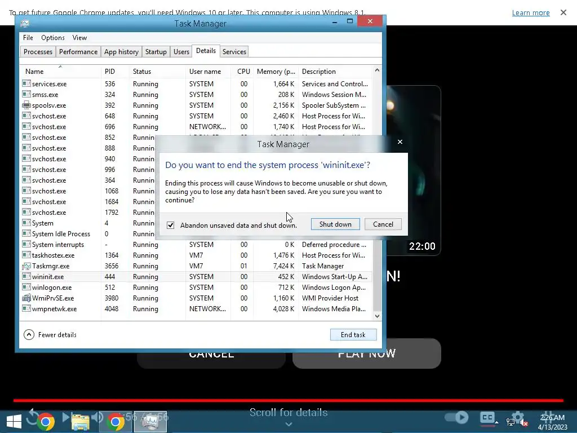Click the WmiPrvSE.exe process icon
This screenshot has width=577, height=433.
(26, 298)
